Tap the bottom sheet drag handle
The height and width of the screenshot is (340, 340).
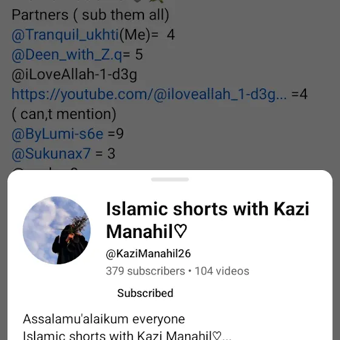tap(170, 179)
